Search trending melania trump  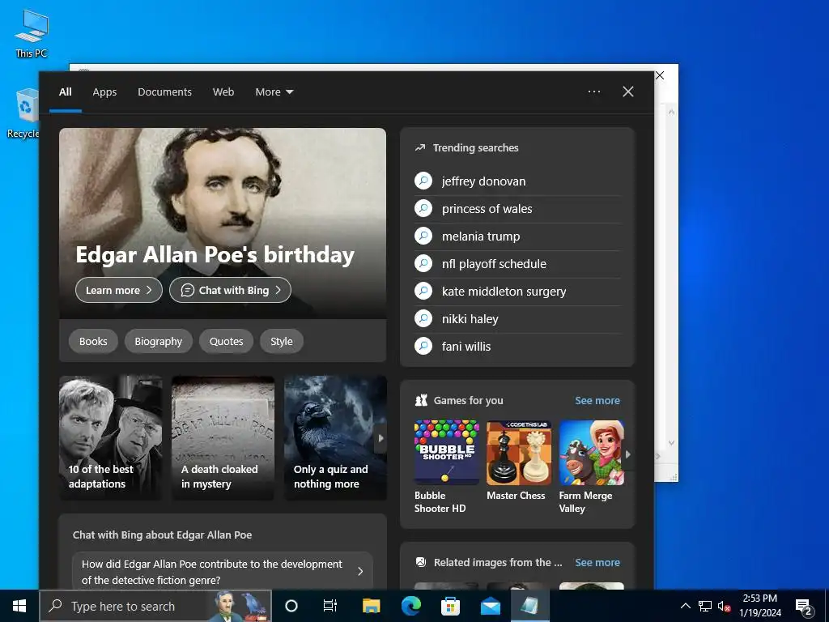click(x=517, y=236)
